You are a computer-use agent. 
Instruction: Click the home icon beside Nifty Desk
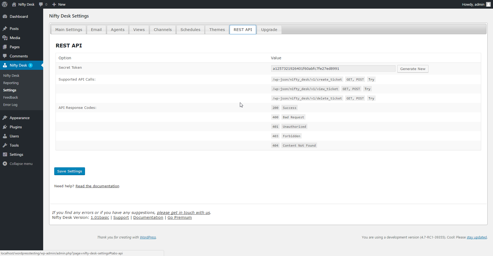14,4
